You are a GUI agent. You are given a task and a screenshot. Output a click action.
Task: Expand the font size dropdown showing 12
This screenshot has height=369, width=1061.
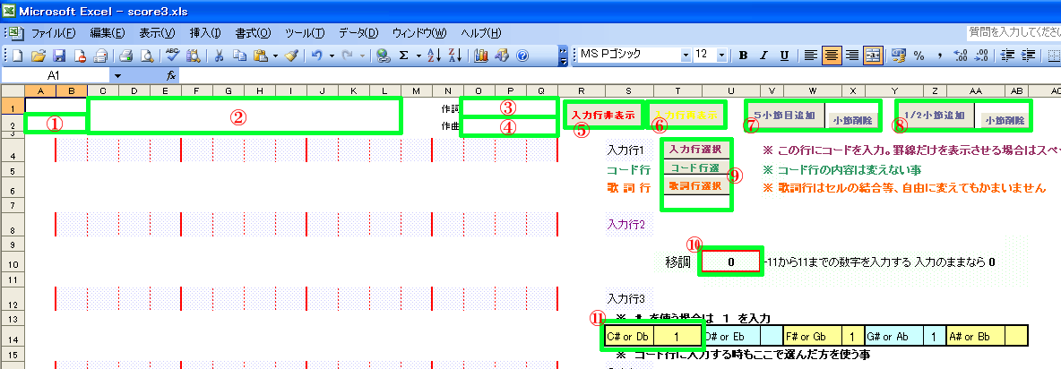coord(722,56)
